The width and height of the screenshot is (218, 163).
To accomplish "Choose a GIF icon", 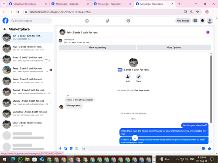I will [77, 149].
